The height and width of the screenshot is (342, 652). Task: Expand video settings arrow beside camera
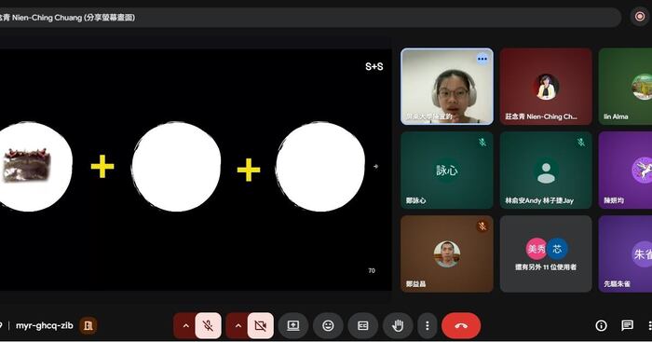click(x=238, y=325)
